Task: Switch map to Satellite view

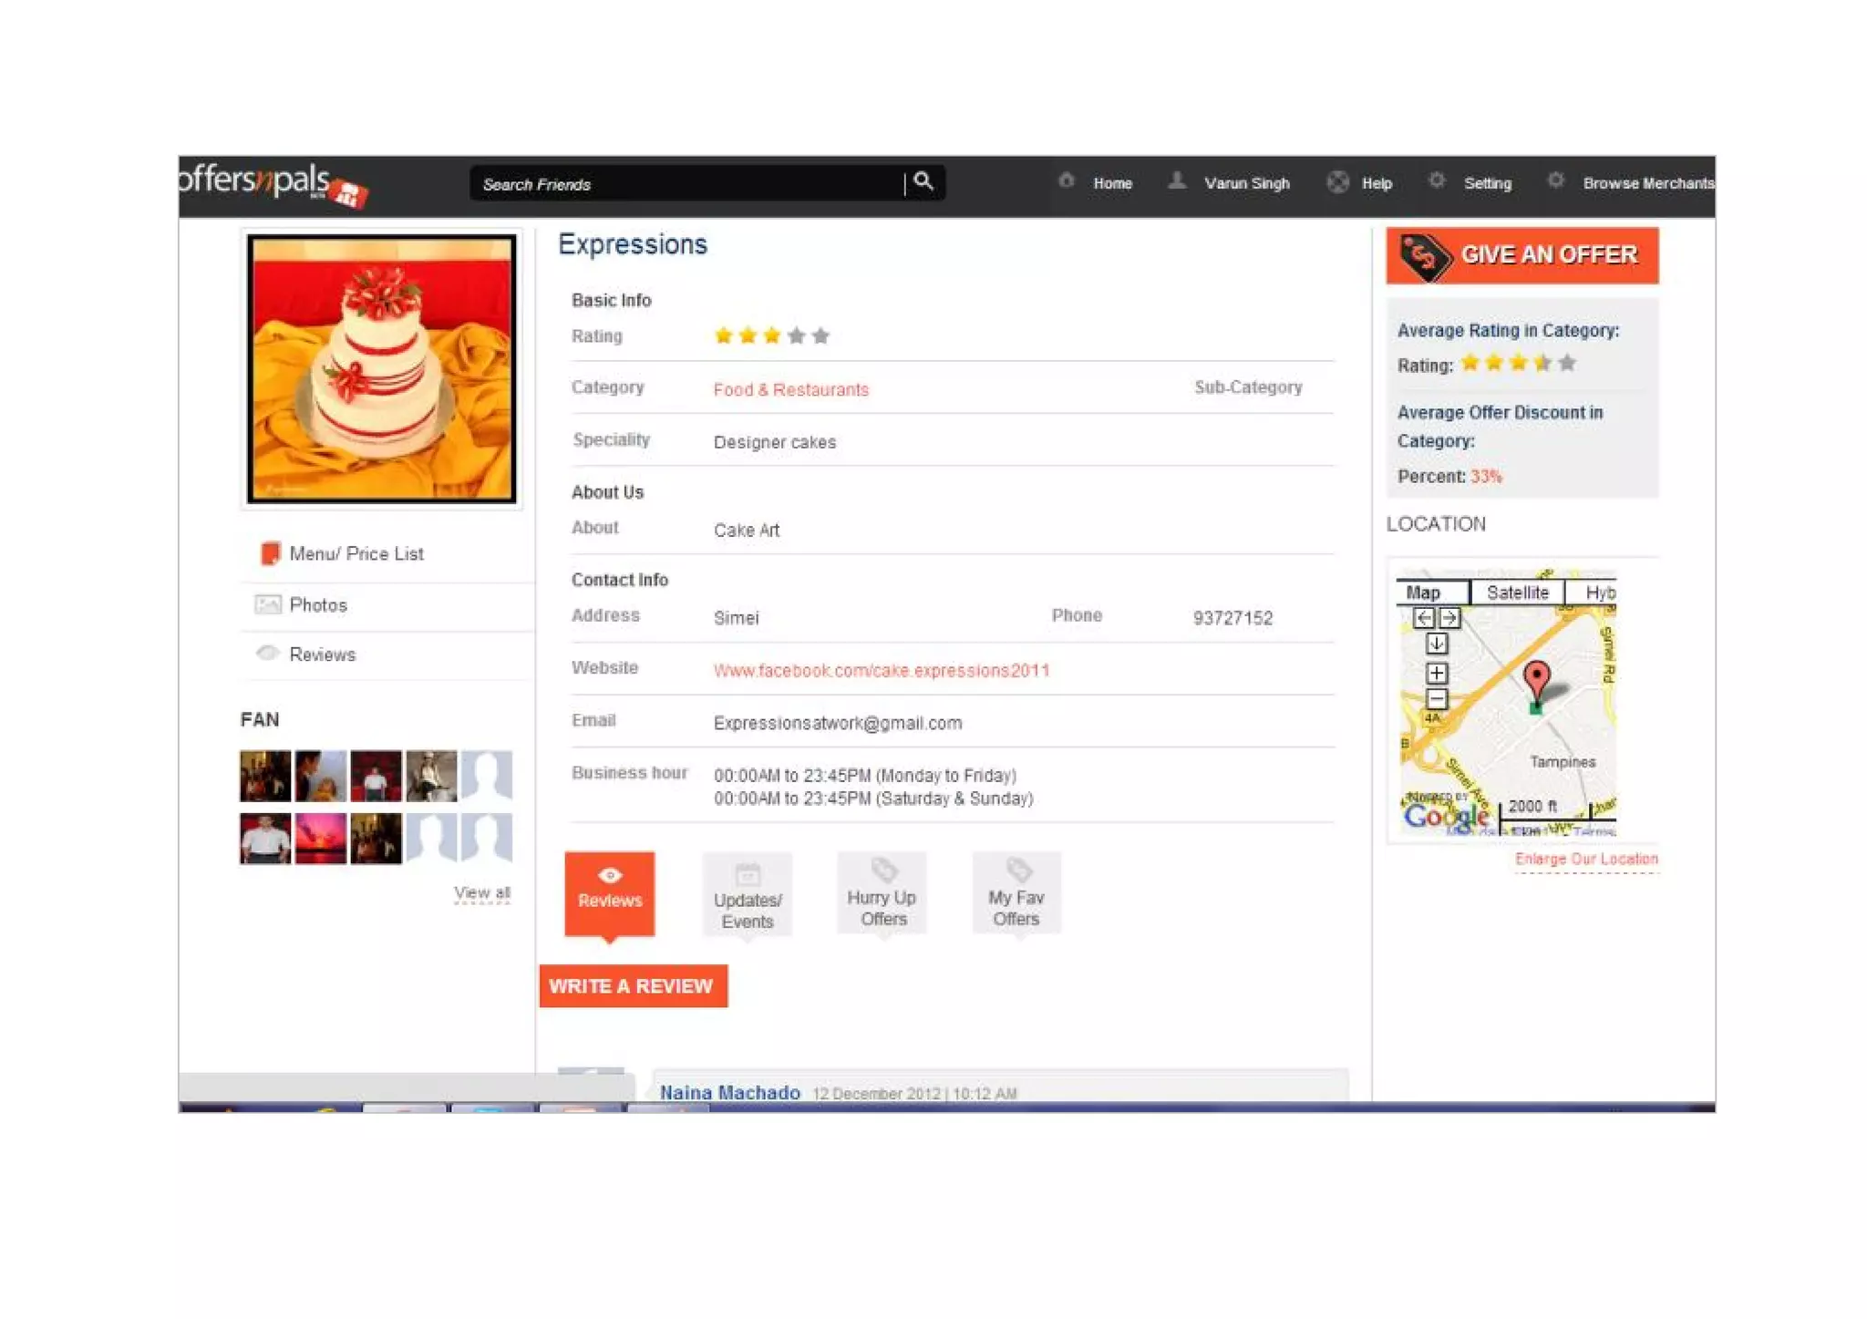Action: 1517,593
